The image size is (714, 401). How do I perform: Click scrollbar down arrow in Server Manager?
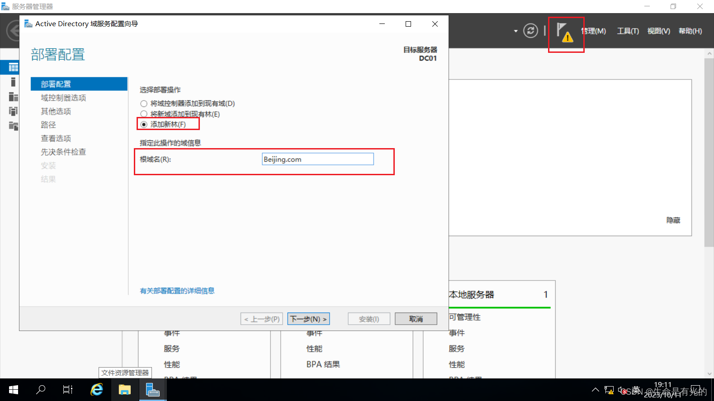pos(709,374)
